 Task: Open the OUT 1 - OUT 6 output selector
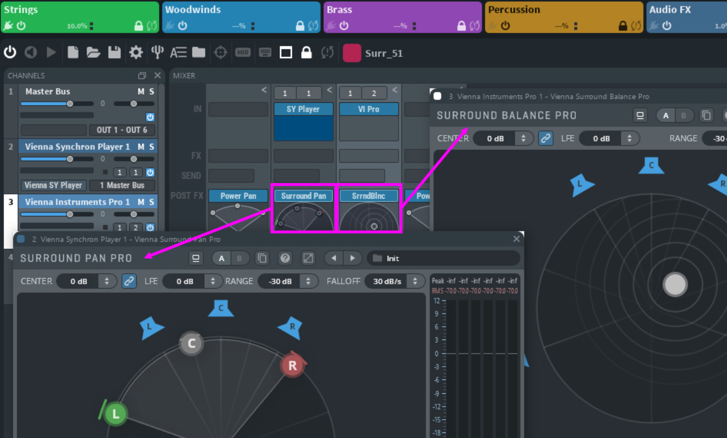click(122, 130)
